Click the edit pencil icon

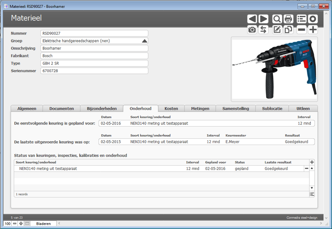click(277, 30)
